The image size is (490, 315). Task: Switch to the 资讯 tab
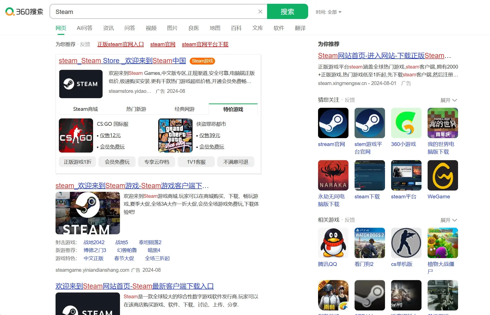click(x=109, y=28)
